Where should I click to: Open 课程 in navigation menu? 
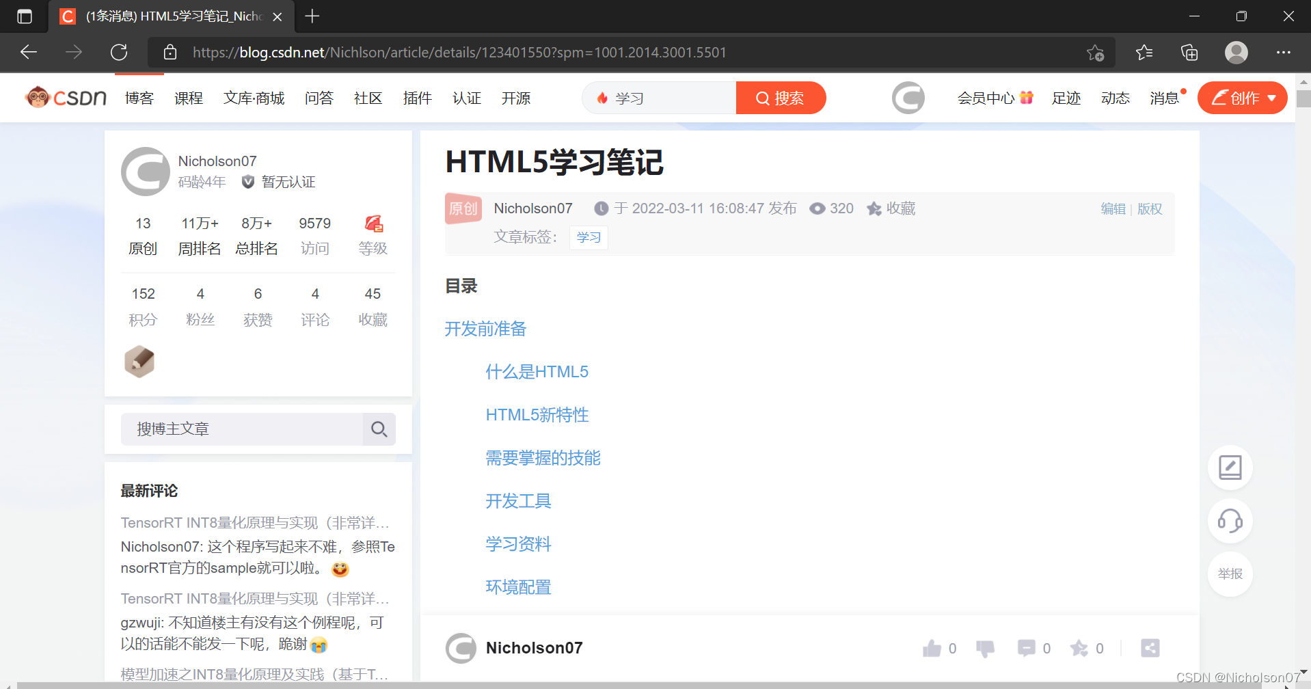(189, 98)
